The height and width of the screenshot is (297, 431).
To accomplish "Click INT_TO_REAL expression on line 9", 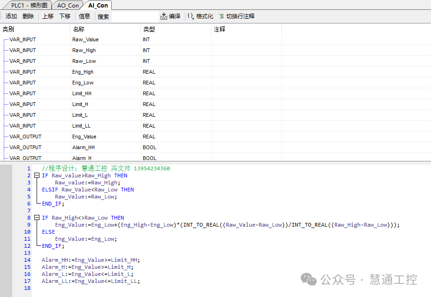I will click(x=290, y=225).
